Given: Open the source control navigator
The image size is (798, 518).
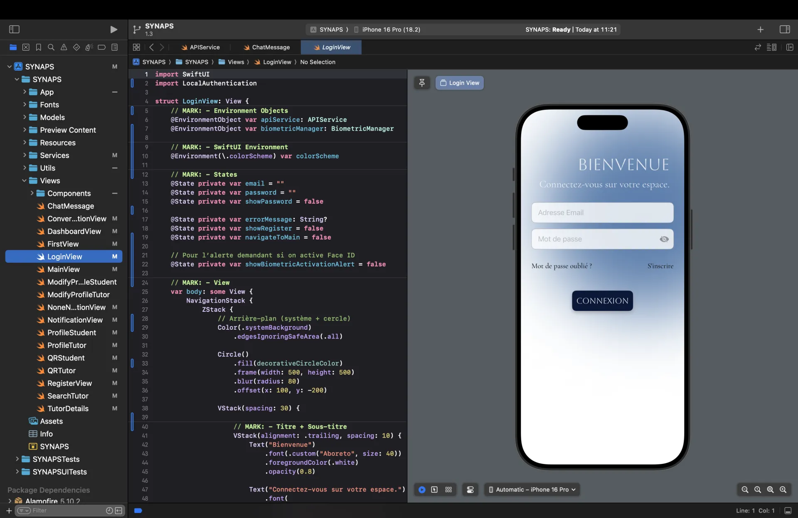Looking at the screenshot, I should click(x=26, y=47).
